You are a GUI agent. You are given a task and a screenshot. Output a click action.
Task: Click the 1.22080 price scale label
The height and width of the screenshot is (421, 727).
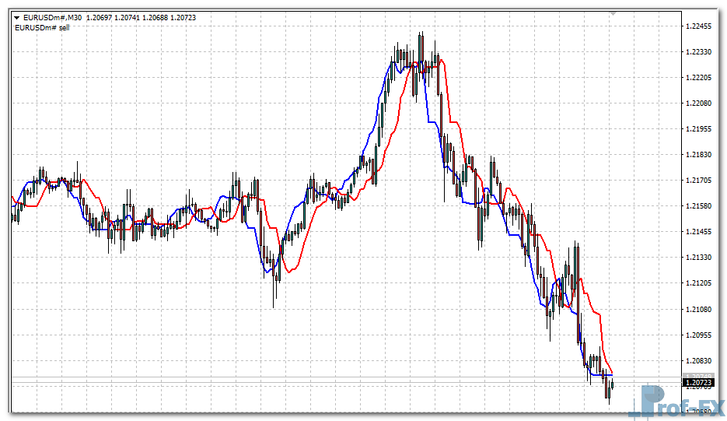coord(700,103)
